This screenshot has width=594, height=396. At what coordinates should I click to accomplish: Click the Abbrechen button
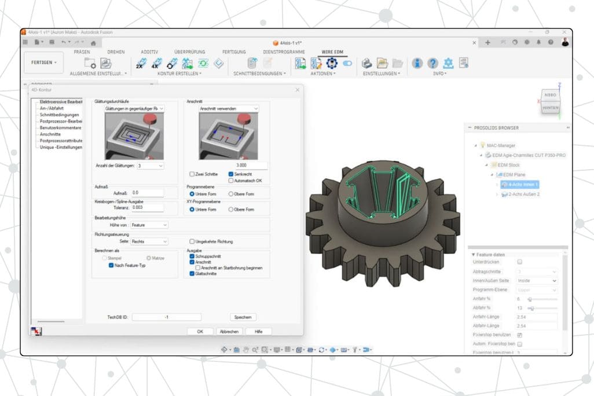tap(229, 332)
